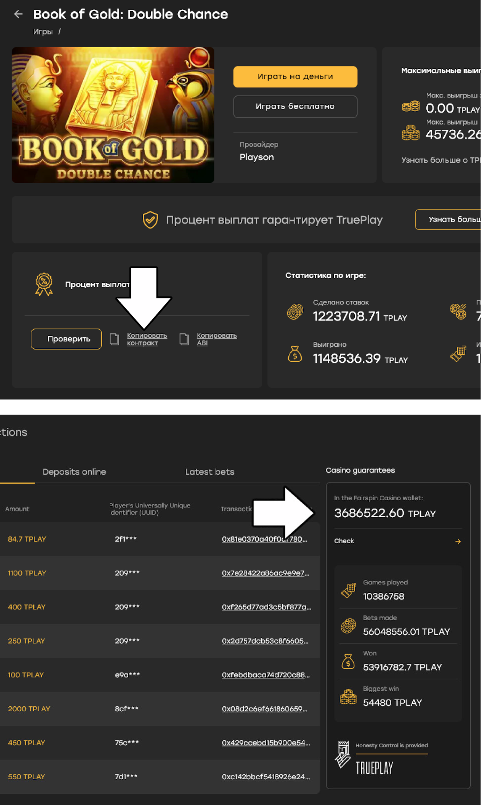Screen dimensions: 481x805
Task: Click the 550 TPLAY deposit amount
Action: (27, 777)
